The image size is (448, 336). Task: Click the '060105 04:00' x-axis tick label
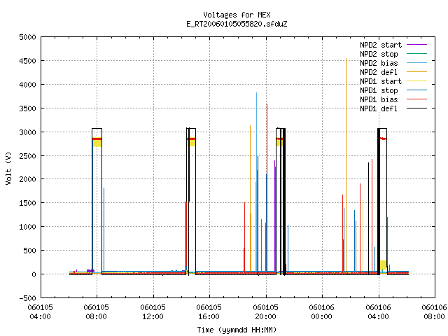click(x=41, y=312)
